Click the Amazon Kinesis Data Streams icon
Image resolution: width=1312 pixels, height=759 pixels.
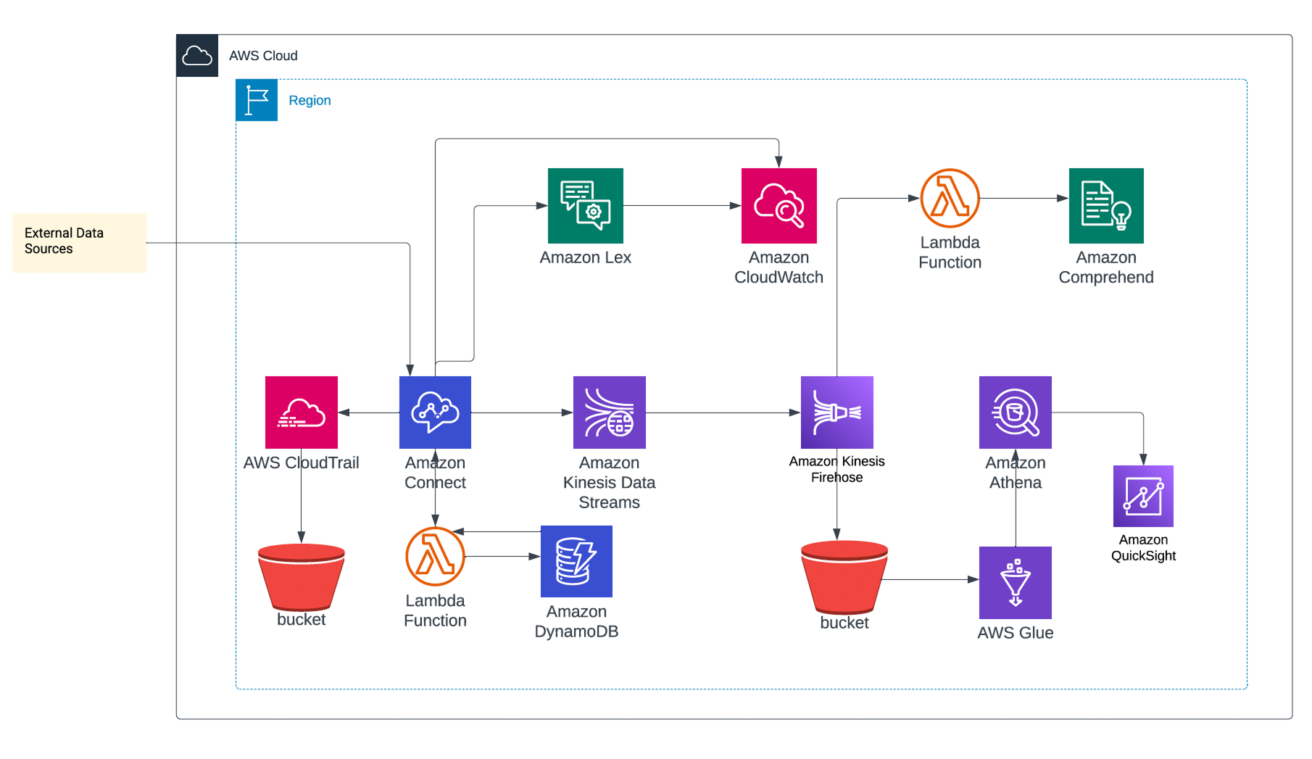pos(610,412)
